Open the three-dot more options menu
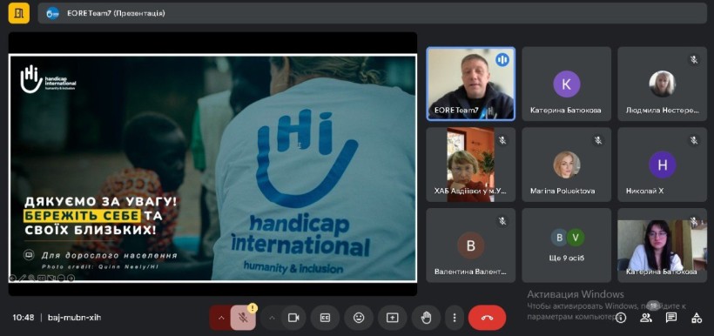Viewport: 714px width, 336px height. coord(454,318)
